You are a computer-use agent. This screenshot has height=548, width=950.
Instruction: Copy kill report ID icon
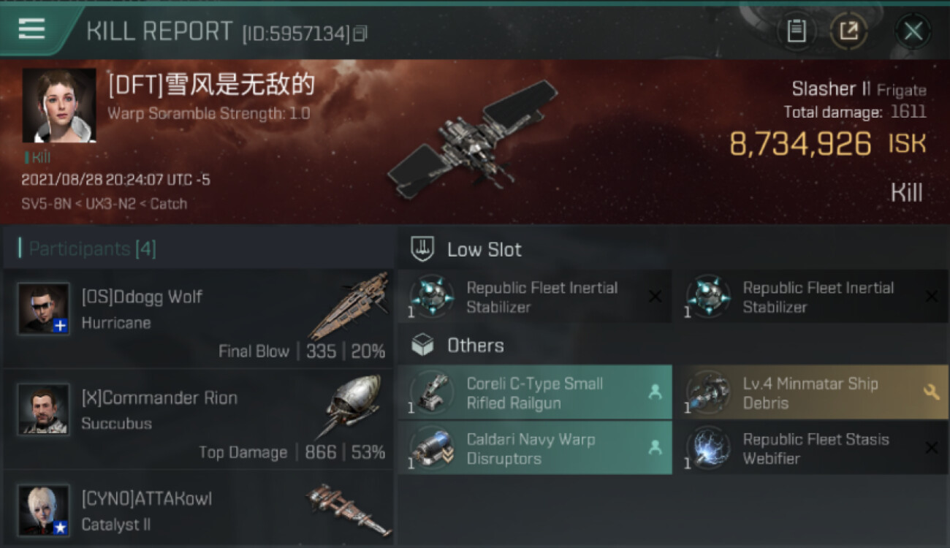360,34
